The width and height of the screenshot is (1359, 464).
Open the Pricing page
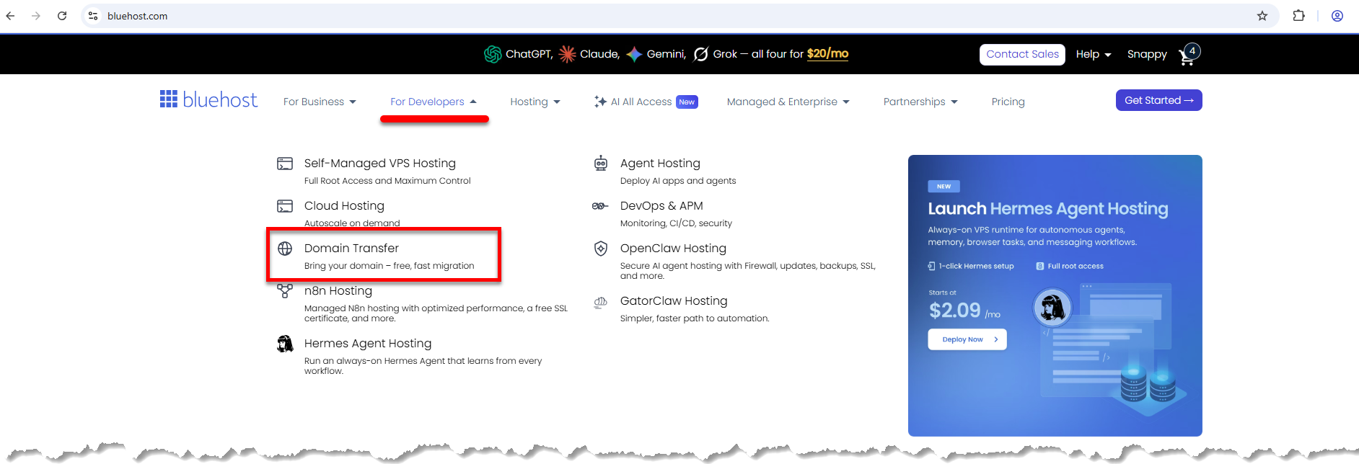click(x=1008, y=102)
